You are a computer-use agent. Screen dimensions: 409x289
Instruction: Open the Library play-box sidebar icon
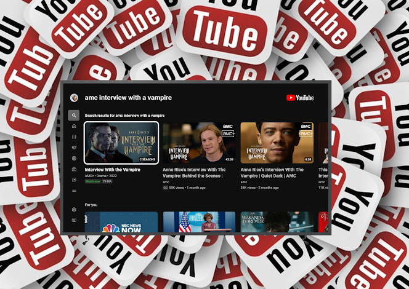pyautogui.click(x=74, y=180)
